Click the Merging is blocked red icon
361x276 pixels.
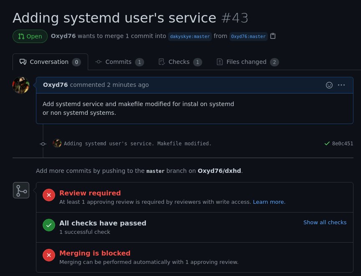49,255
